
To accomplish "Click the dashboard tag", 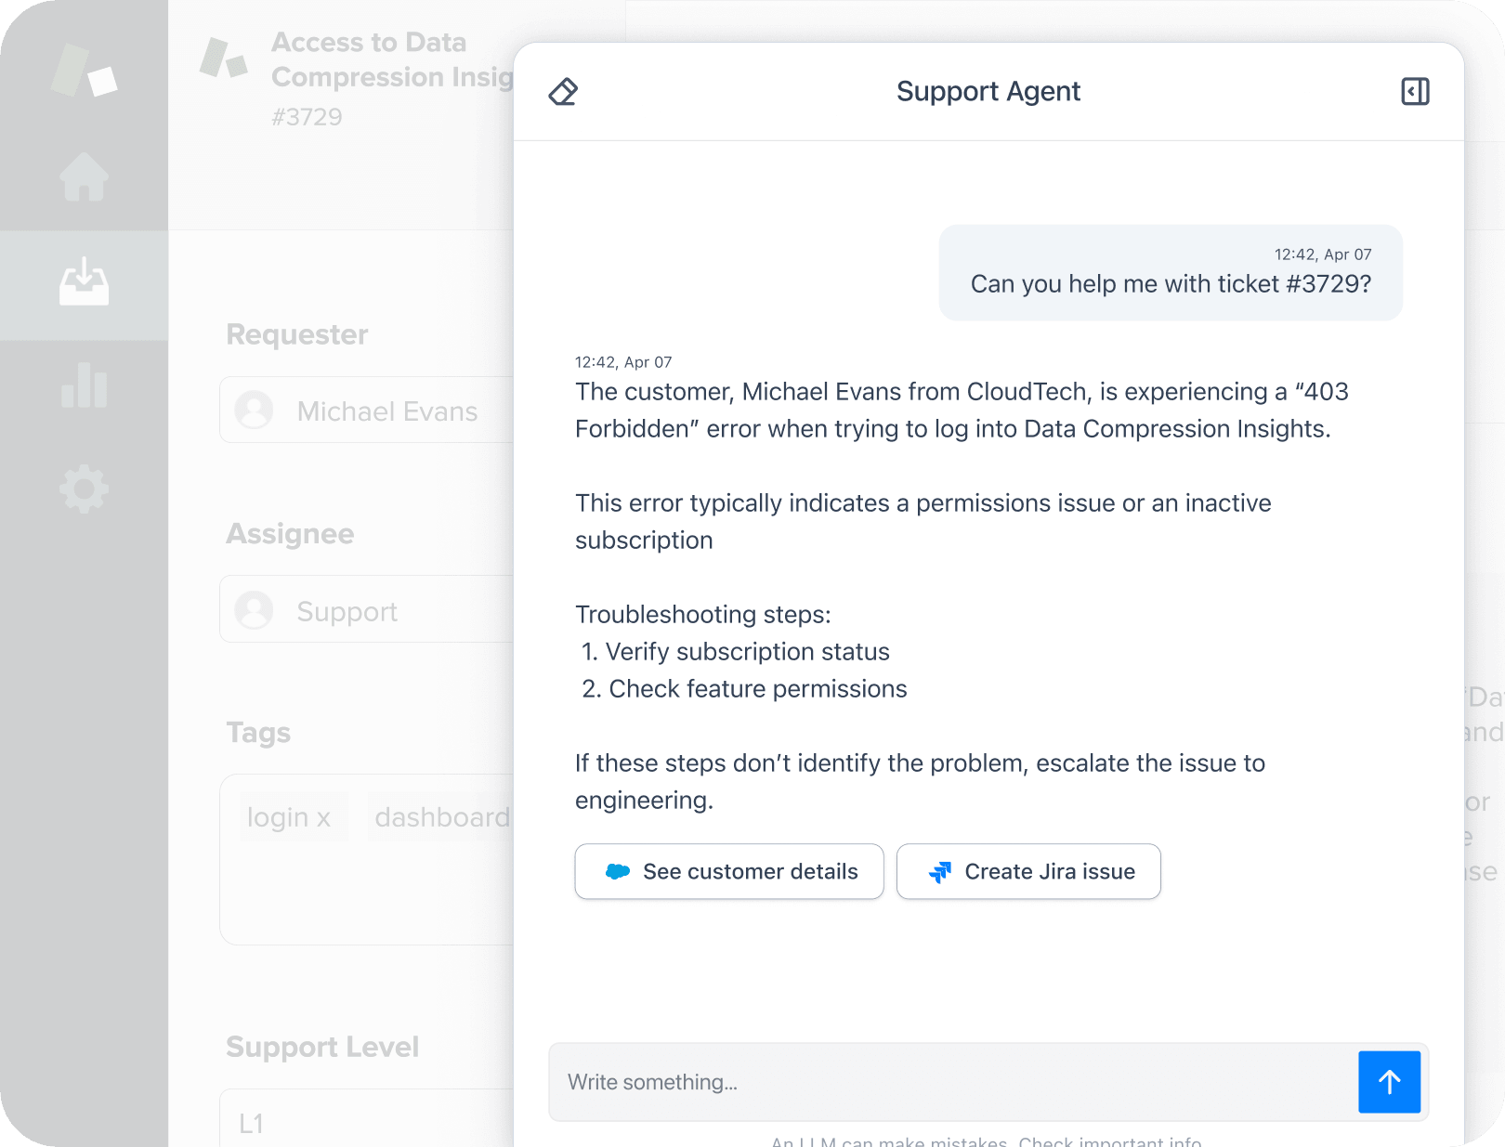I will (441, 818).
